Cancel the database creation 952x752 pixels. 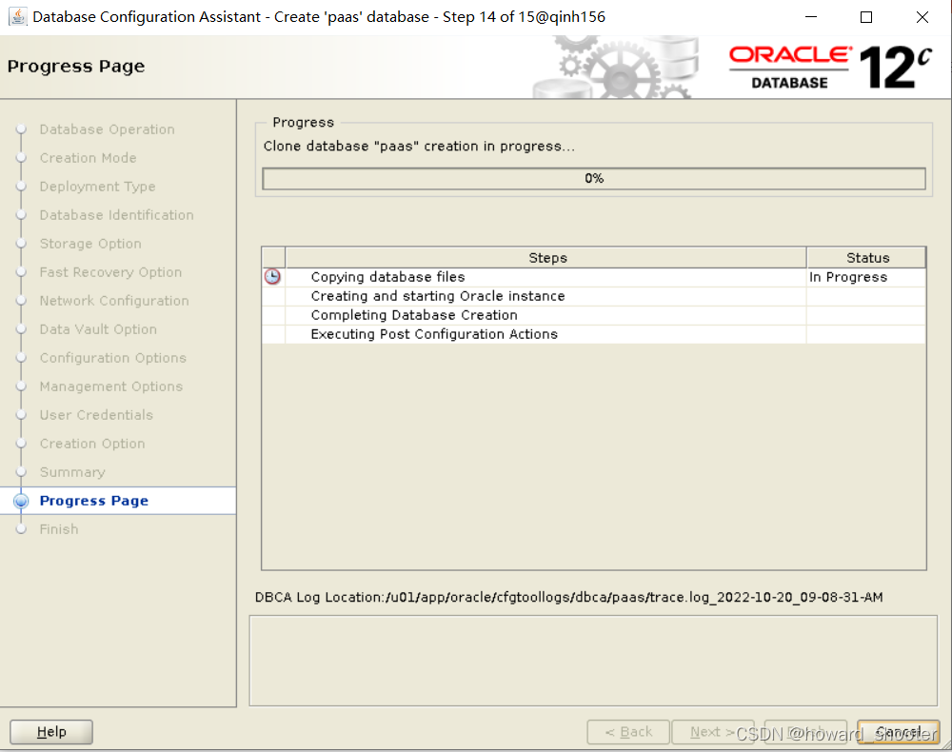(898, 731)
